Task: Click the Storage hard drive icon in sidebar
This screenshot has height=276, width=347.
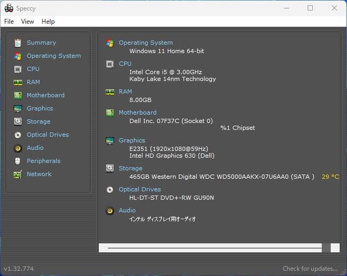Action: point(18,121)
